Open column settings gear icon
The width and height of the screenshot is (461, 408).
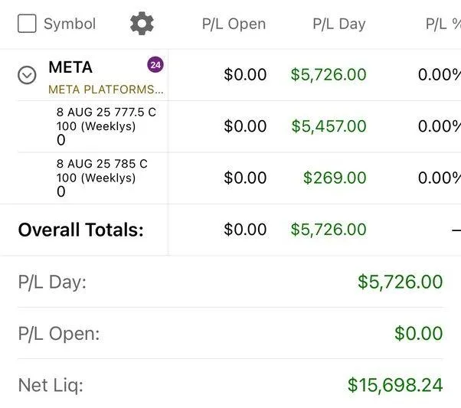[142, 24]
